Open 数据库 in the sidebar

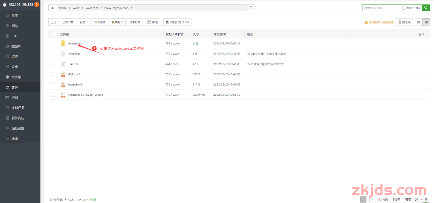(20, 46)
